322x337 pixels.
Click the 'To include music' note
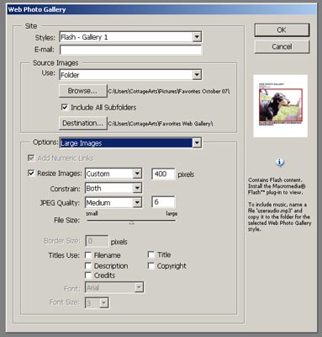tap(279, 217)
